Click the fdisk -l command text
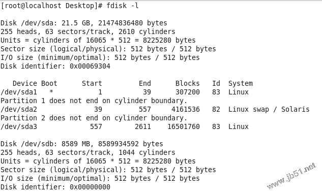 tap(123, 6)
